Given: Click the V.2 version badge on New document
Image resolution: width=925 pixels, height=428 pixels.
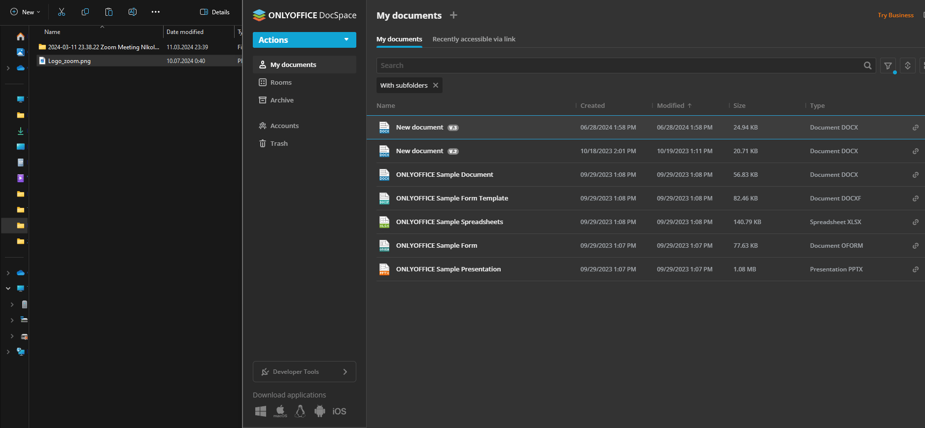Looking at the screenshot, I should tap(453, 151).
